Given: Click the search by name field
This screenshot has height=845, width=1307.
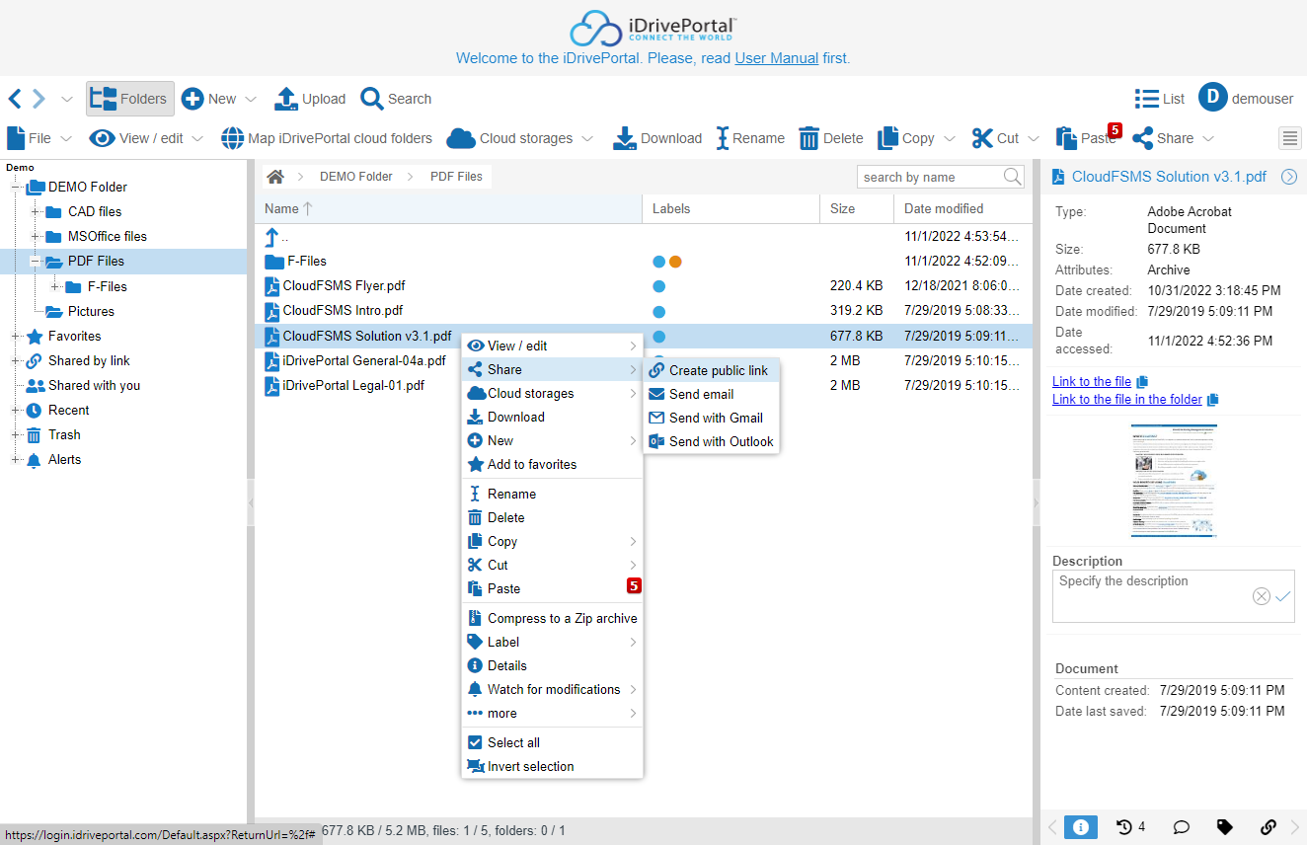Looking at the screenshot, I should [928, 178].
